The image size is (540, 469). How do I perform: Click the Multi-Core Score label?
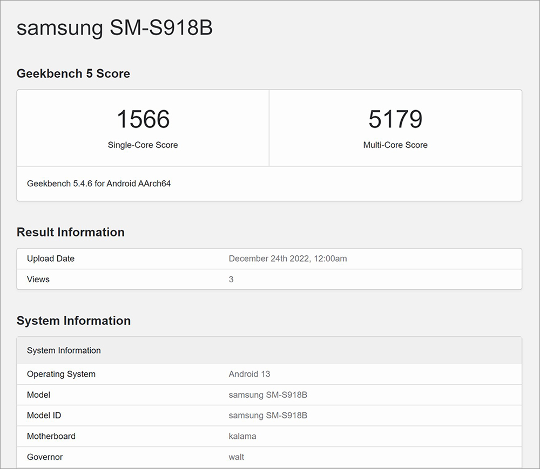(x=395, y=145)
